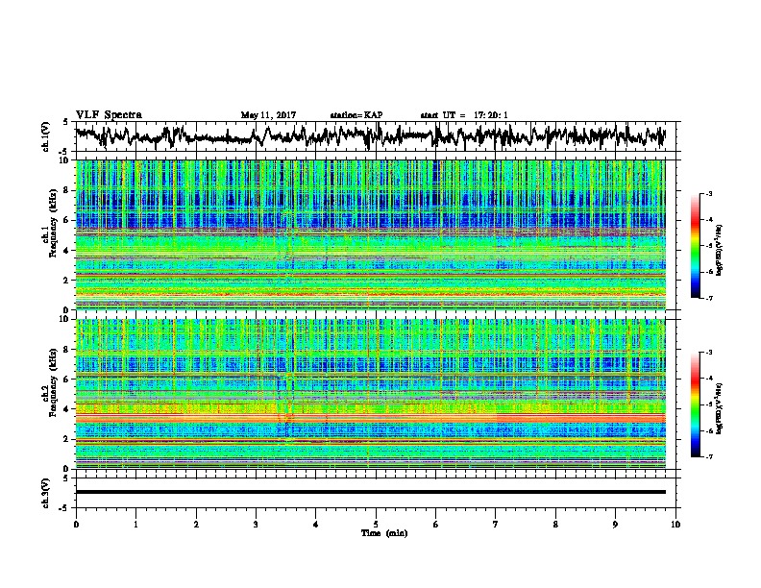Click time axis tick label "1"
Image resolution: width=761 pixels, height=588 pixels.
point(135,525)
